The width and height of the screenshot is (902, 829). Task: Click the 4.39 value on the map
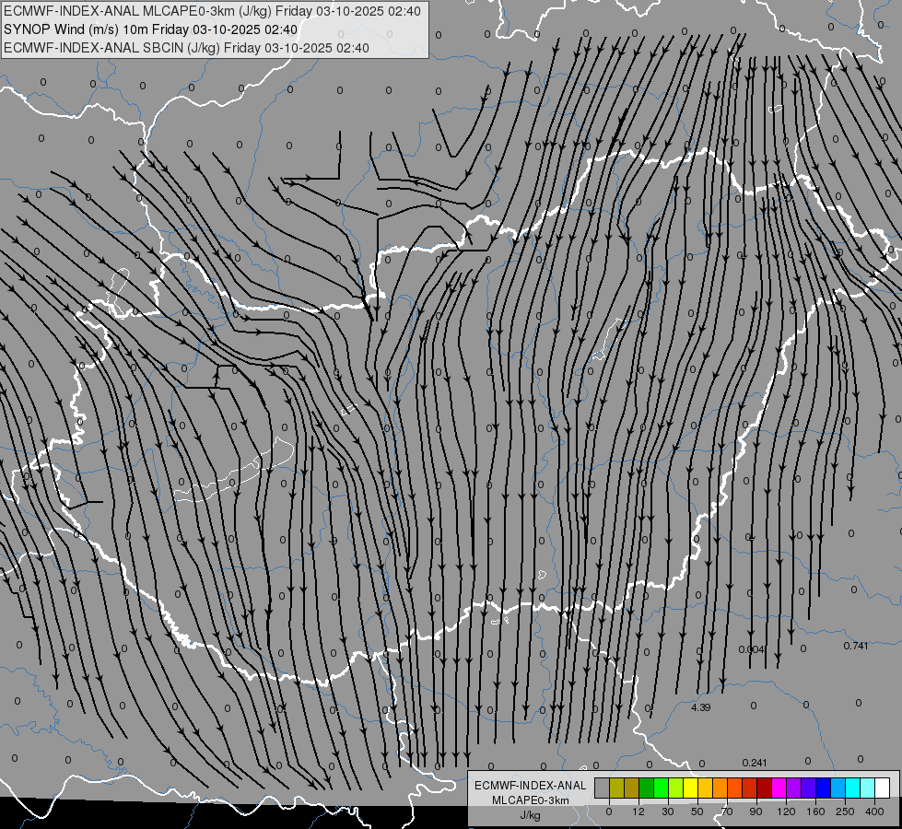[700, 707]
